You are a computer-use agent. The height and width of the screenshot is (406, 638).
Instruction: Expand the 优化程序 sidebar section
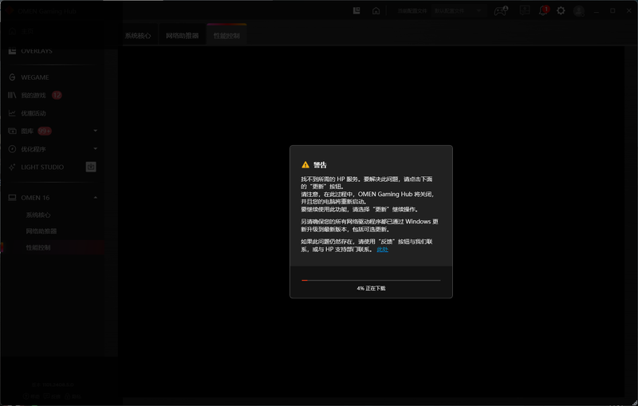click(95, 149)
